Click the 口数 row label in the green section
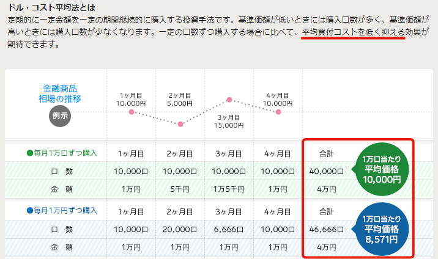 coord(62,171)
